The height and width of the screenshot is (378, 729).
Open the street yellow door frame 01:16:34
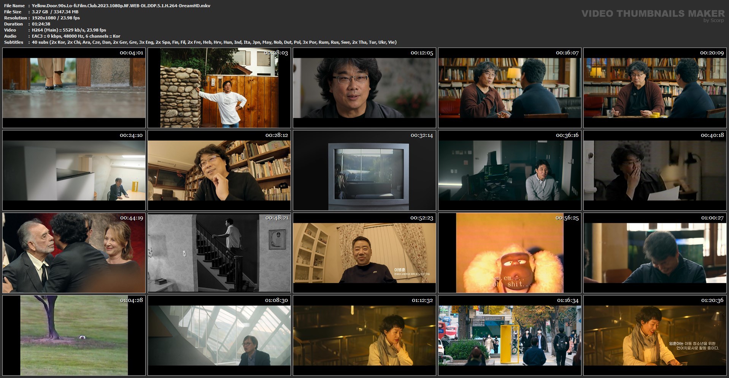point(510,335)
